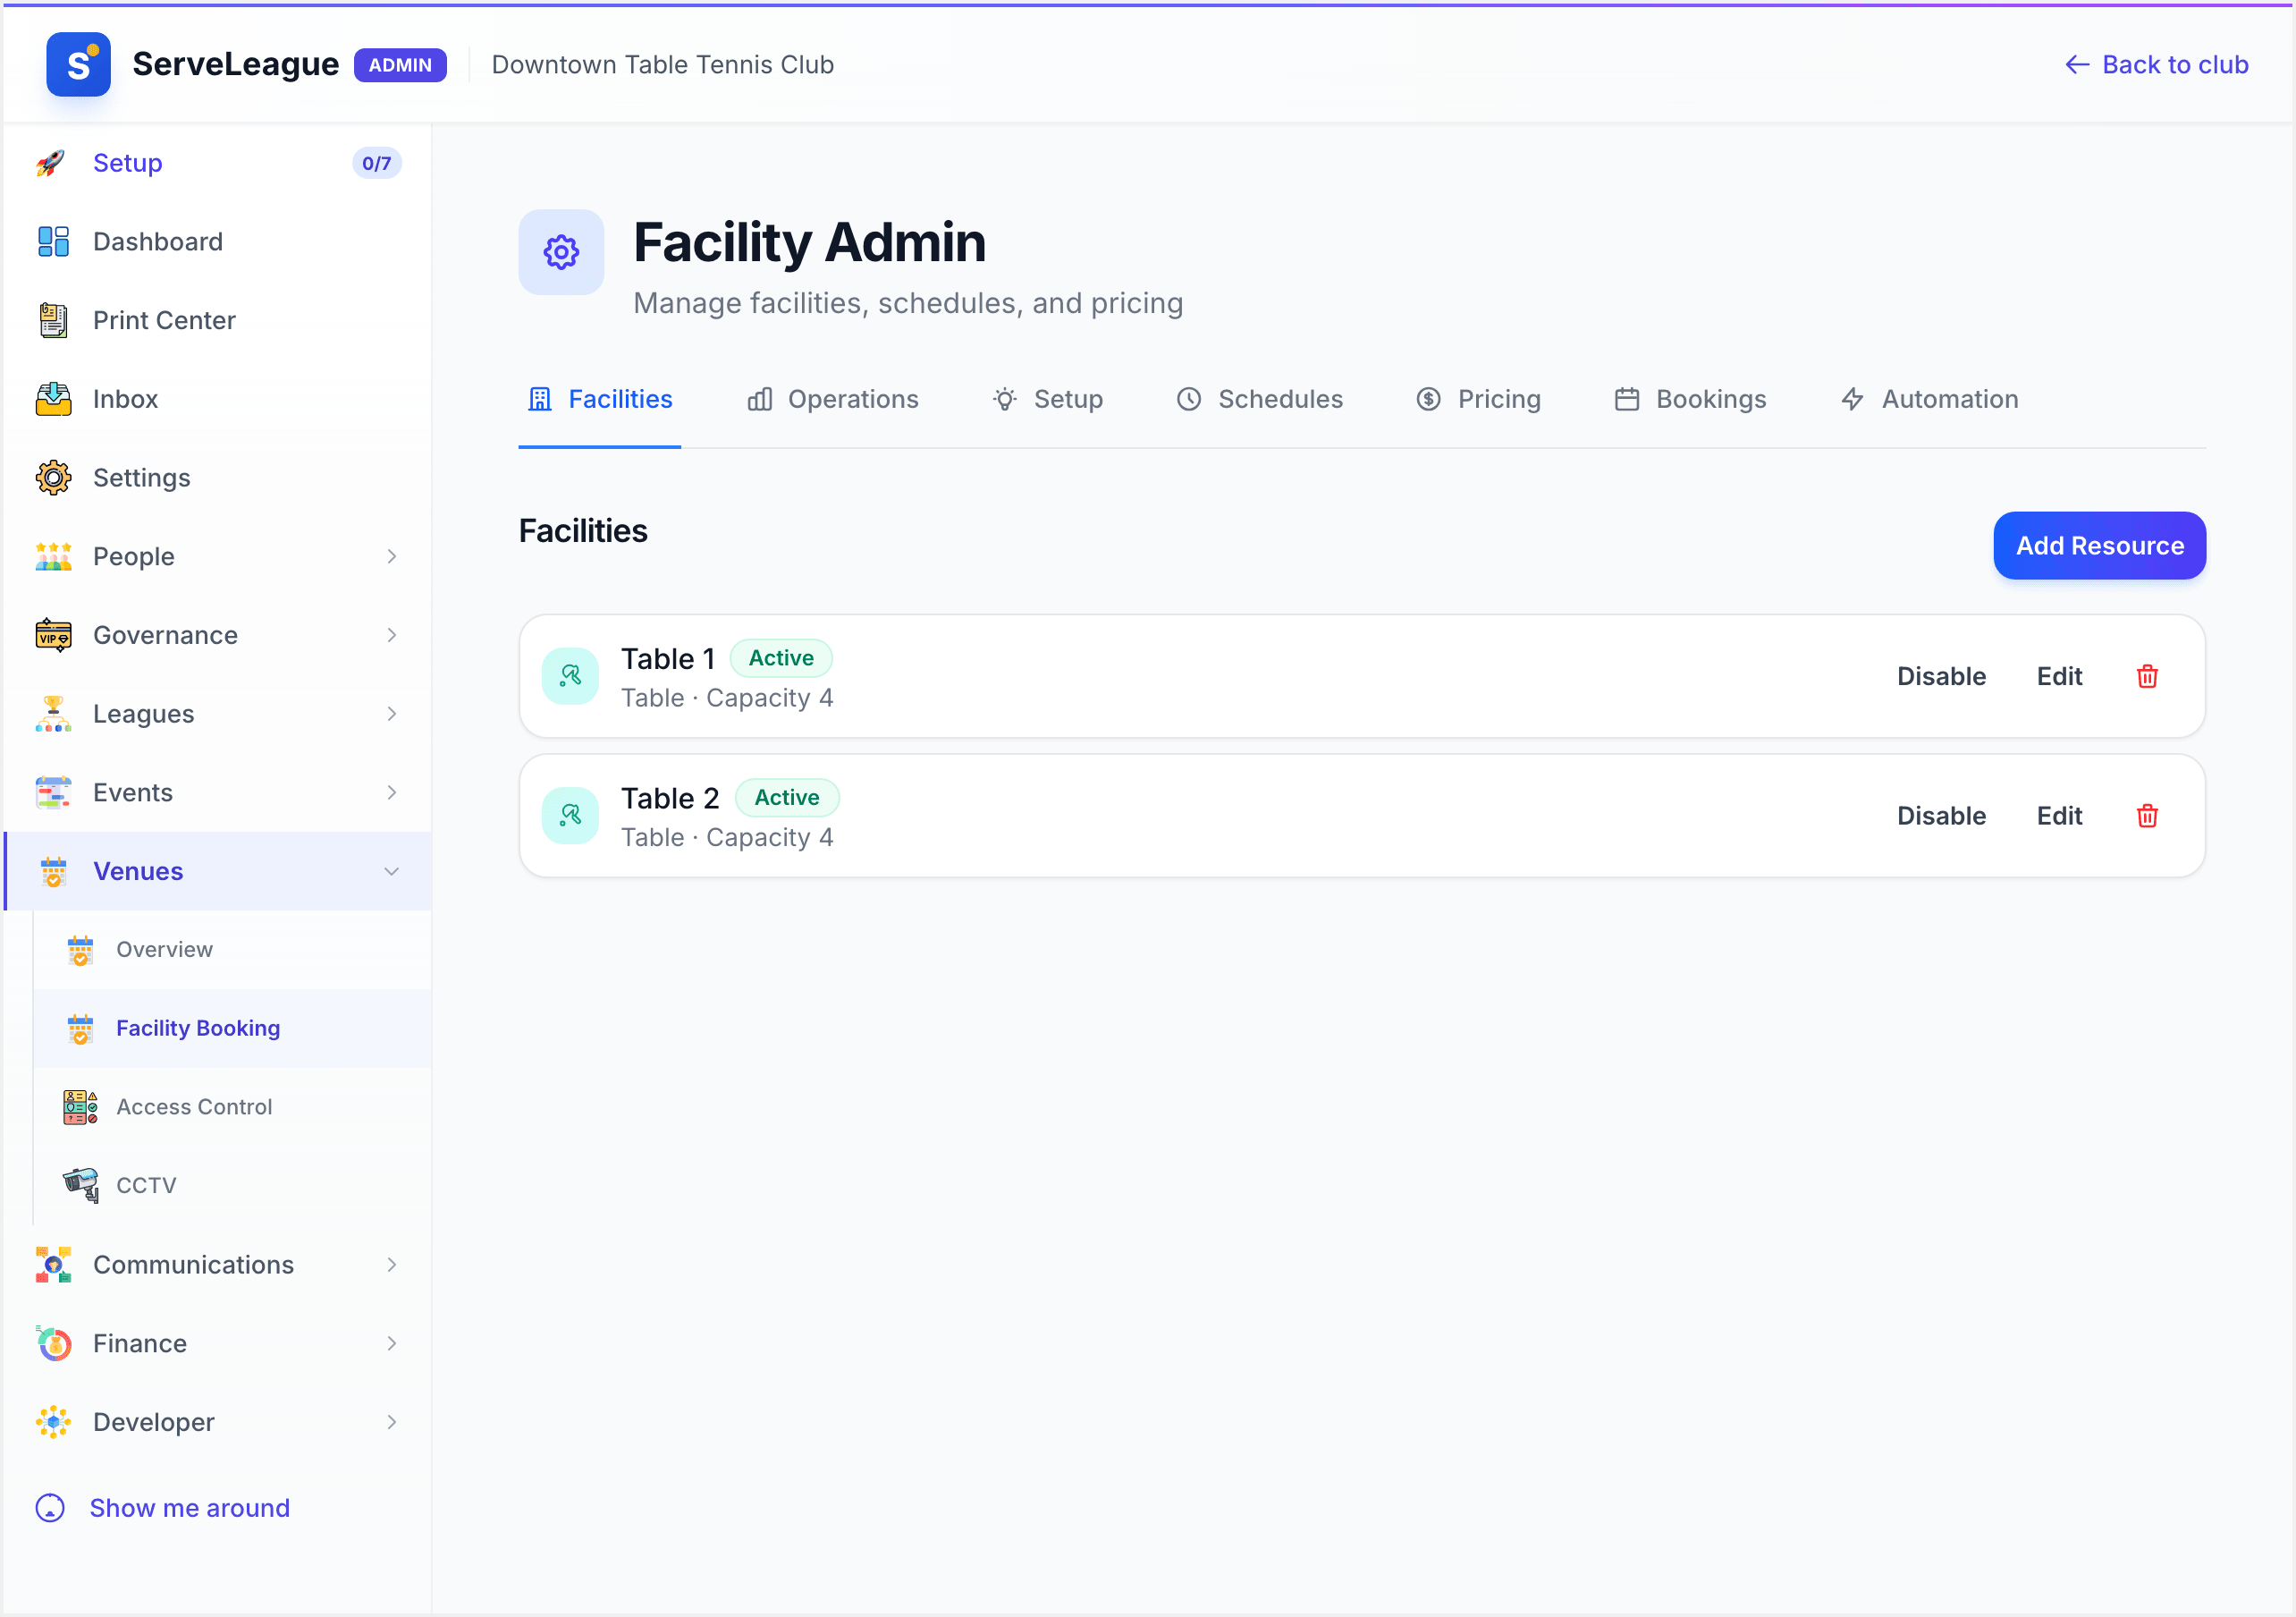Switch to the Pricing tab
This screenshot has height=1617, width=2296.
1479,399
